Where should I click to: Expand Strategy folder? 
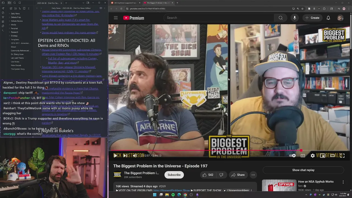pyautogui.click(x=14, y=36)
